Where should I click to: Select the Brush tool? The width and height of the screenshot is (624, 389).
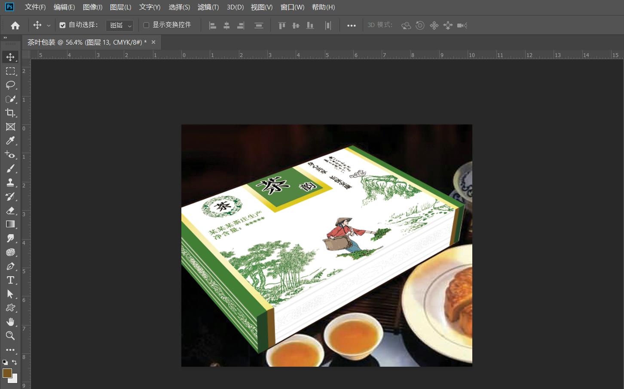(x=11, y=168)
